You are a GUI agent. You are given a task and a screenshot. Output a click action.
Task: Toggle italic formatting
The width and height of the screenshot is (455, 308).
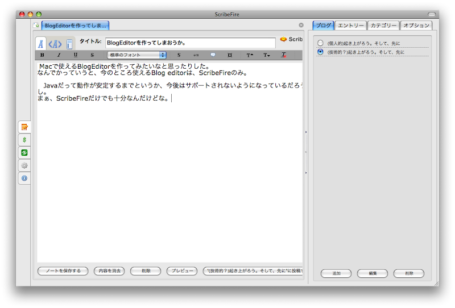click(59, 55)
